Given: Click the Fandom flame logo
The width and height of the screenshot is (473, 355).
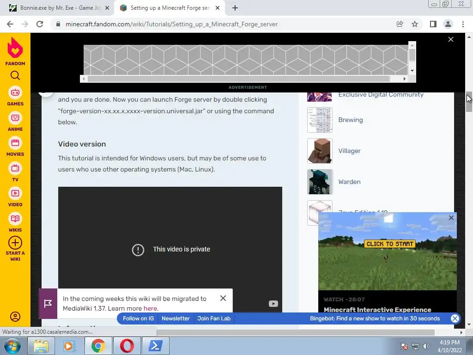Looking at the screenshot, I should point(15,48).
